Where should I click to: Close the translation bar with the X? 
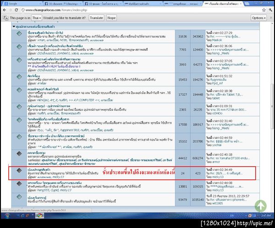click(271, 18)
